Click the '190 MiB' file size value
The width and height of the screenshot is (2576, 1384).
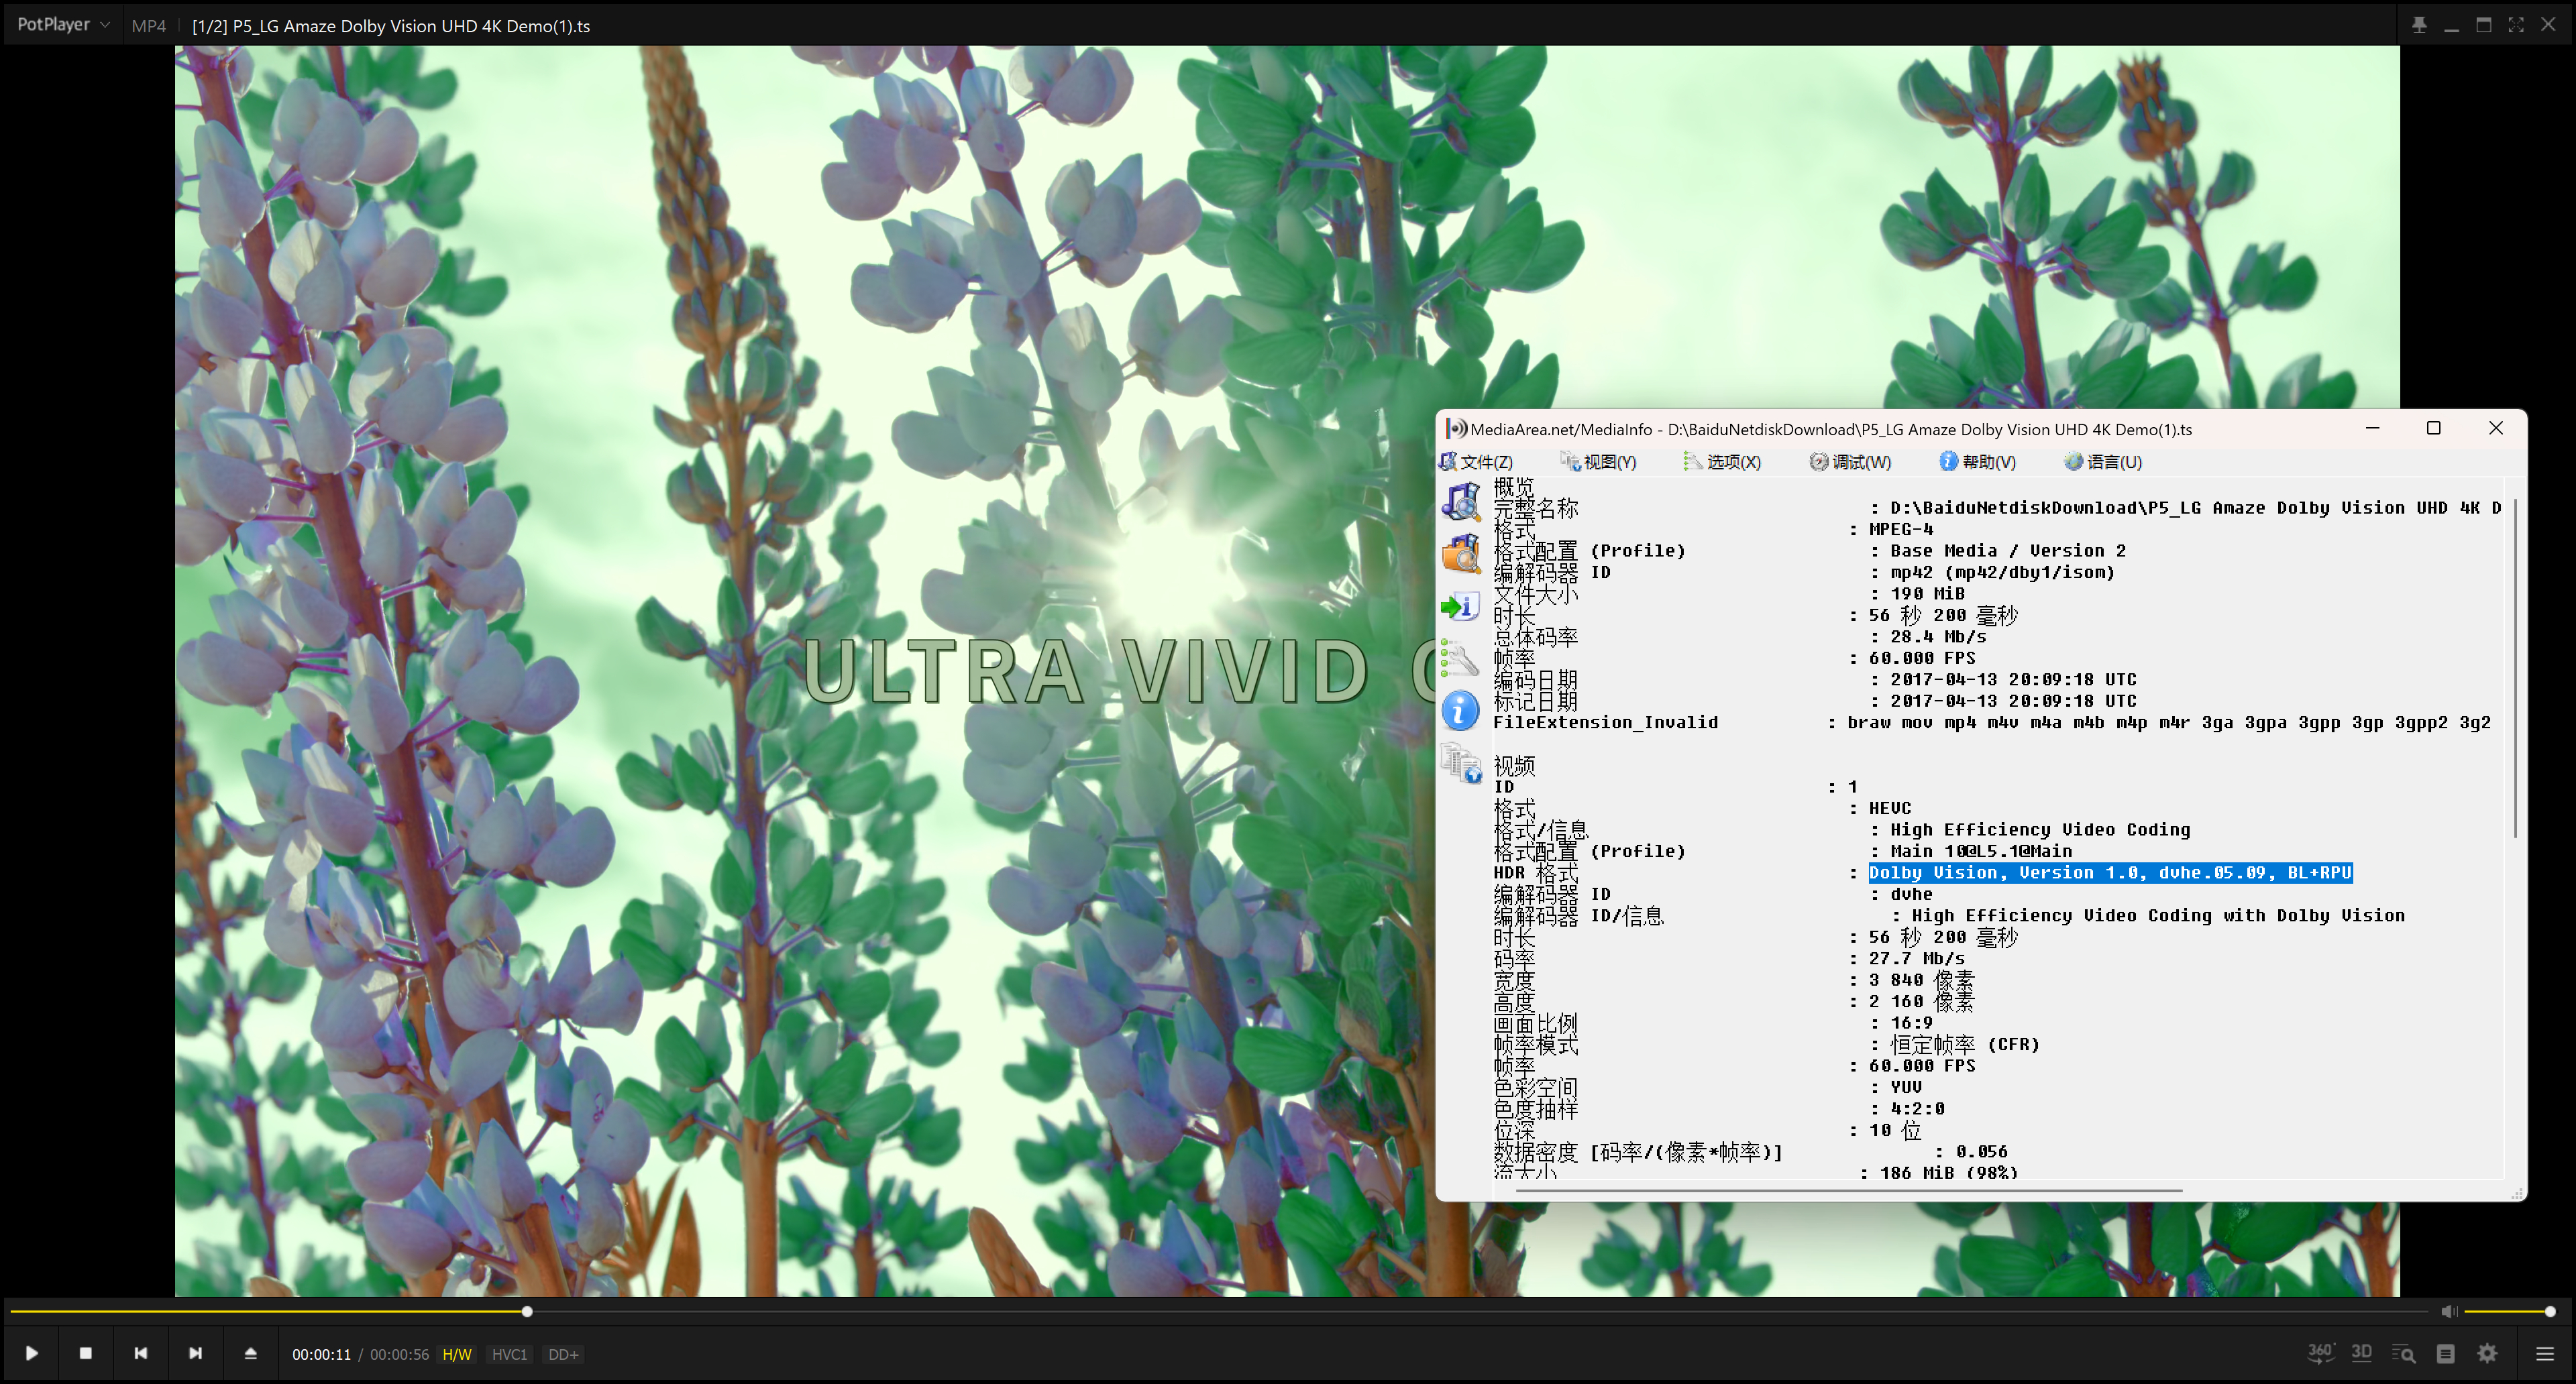pyautogui.click(x=1927, y=593)
